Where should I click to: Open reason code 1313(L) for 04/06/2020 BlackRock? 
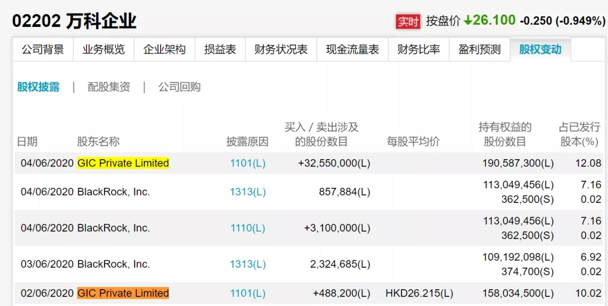(248, 192)
